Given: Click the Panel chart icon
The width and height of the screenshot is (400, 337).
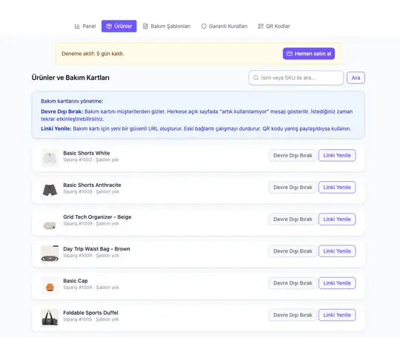Looking at the screenshot, I should [77, 26].
